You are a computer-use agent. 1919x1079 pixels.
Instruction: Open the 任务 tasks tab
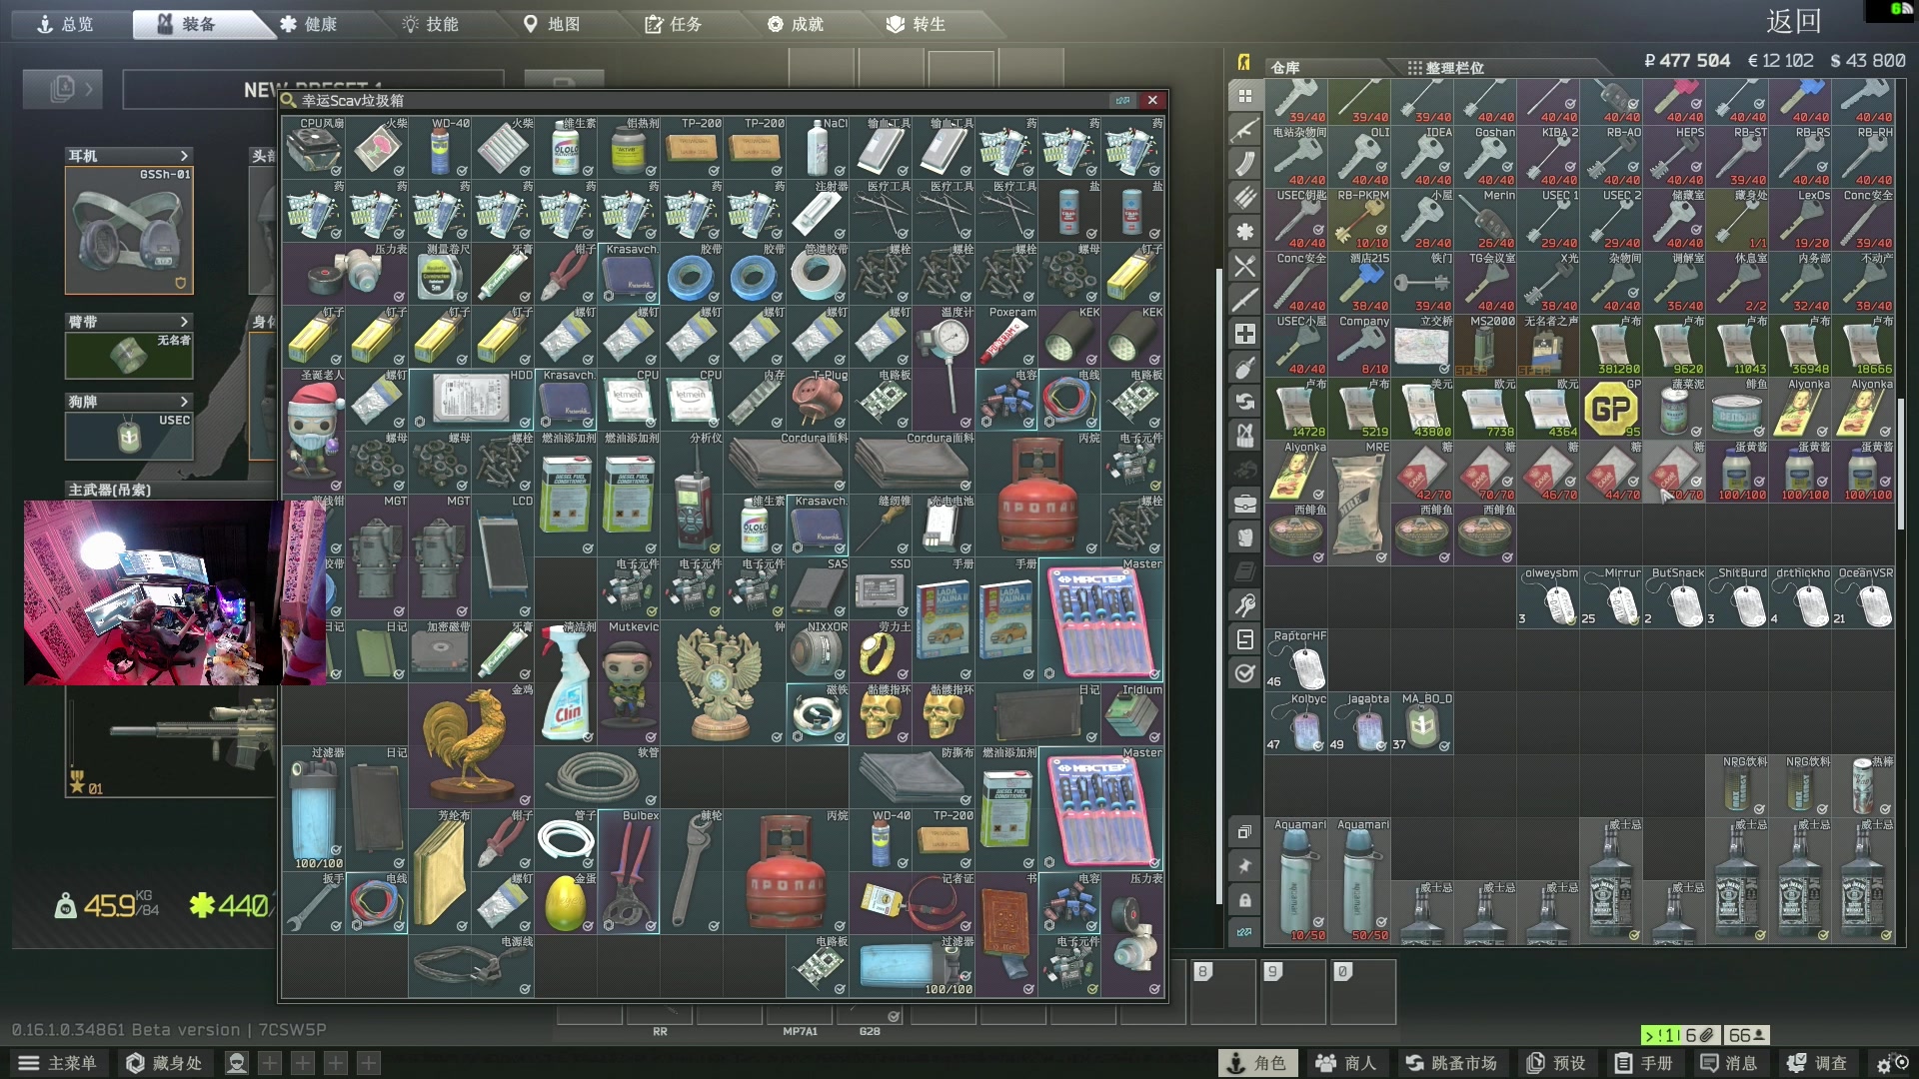pos(674,24)
